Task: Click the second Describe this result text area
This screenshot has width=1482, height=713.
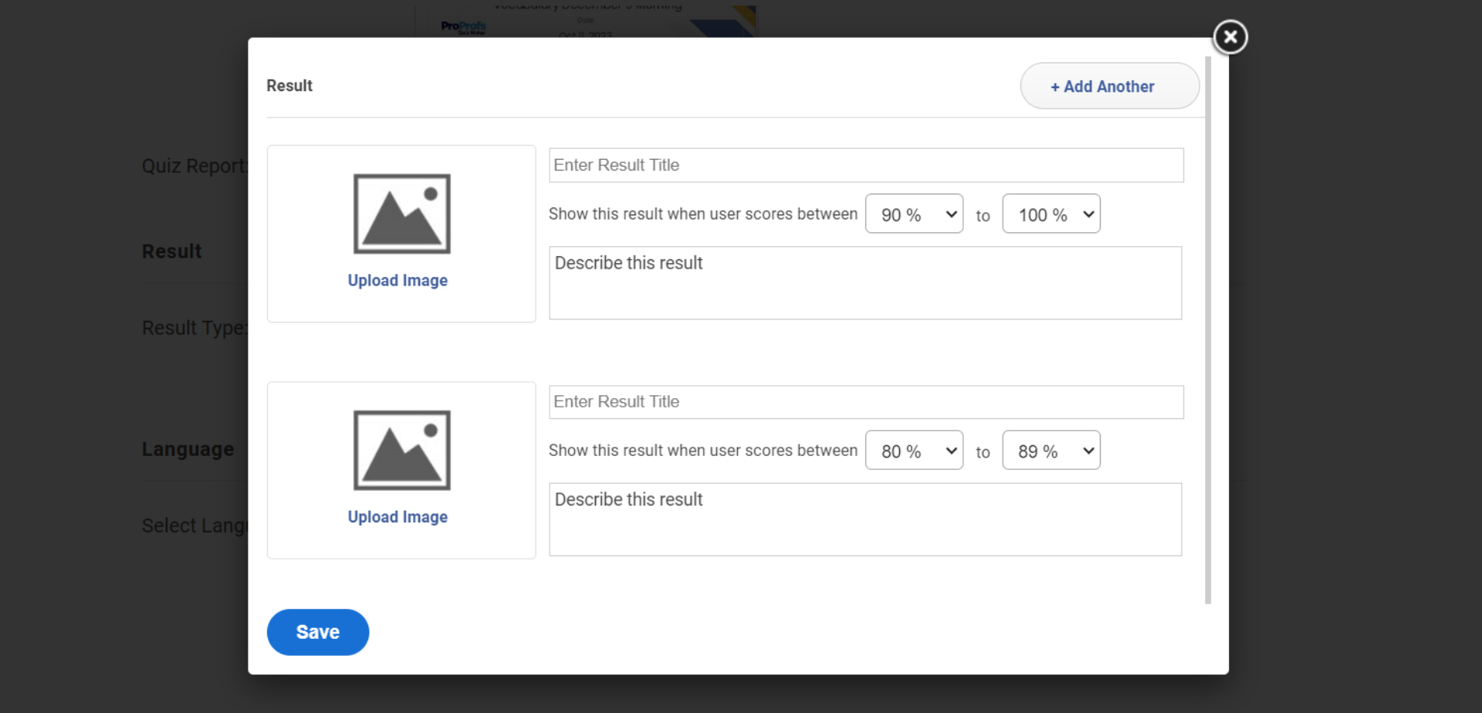Action: click(864, 519)
